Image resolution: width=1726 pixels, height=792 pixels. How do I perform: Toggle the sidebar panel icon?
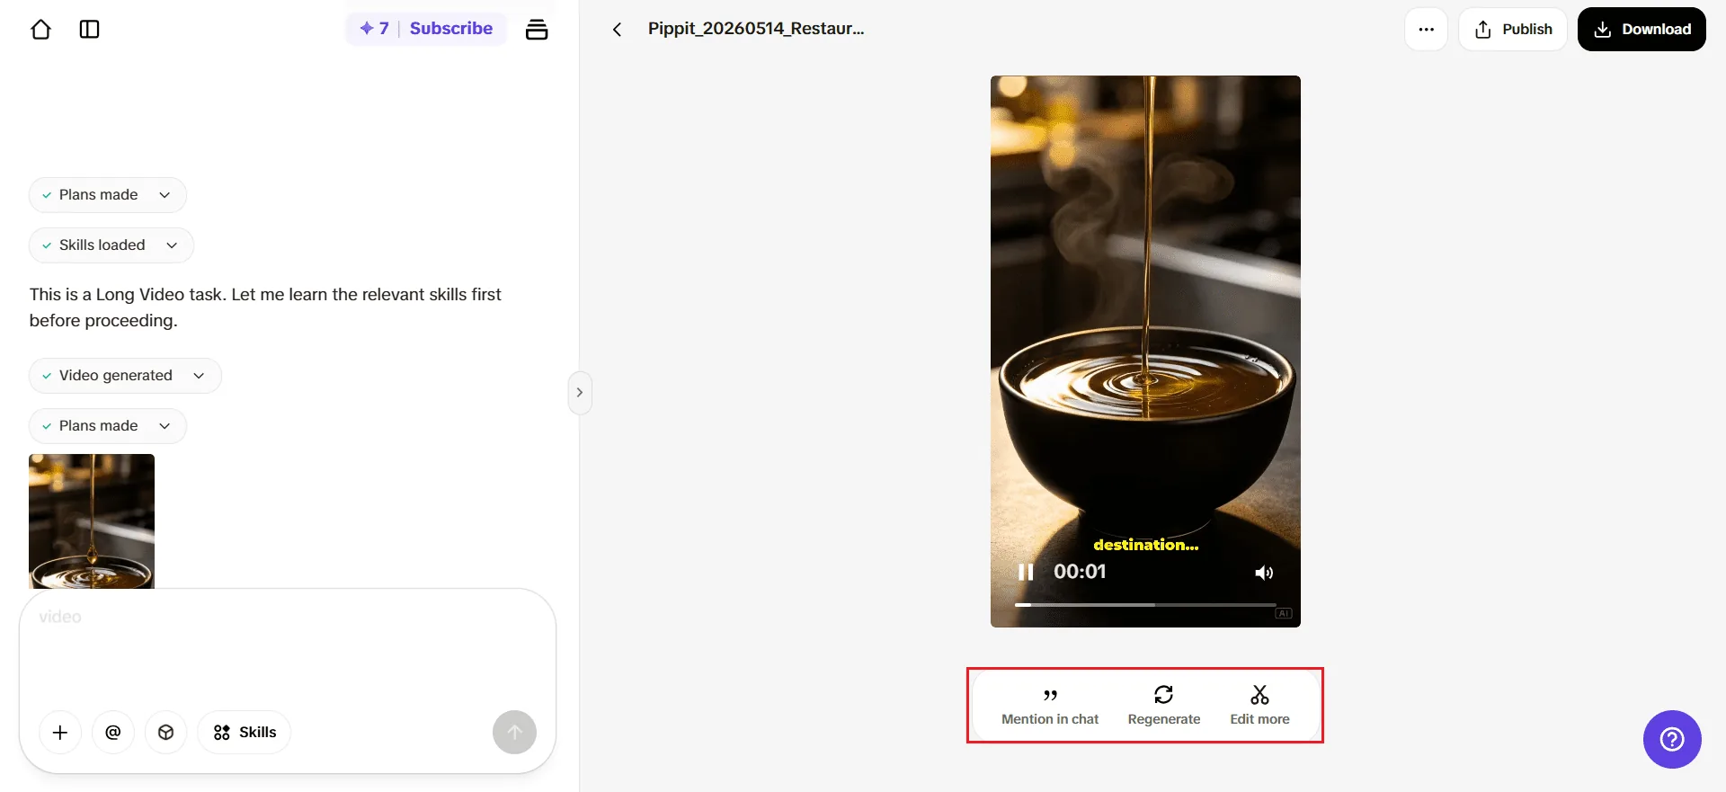tap(90, 29)
